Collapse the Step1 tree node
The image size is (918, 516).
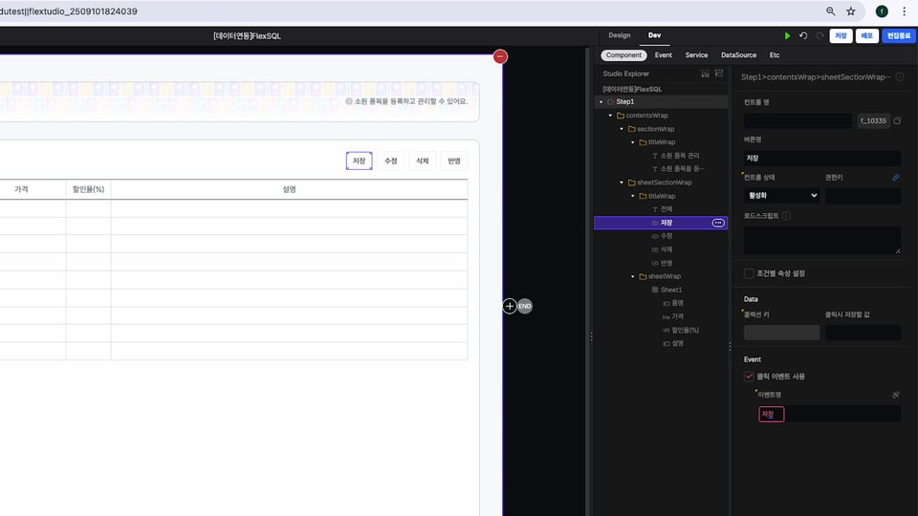coord(601,102)
